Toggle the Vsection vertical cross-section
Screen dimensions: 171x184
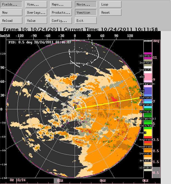coord(86,13)
